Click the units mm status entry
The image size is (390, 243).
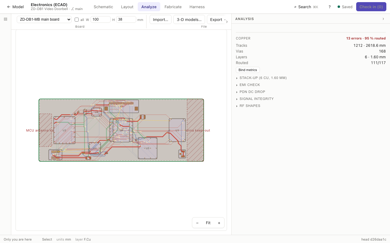pos(64,239)
